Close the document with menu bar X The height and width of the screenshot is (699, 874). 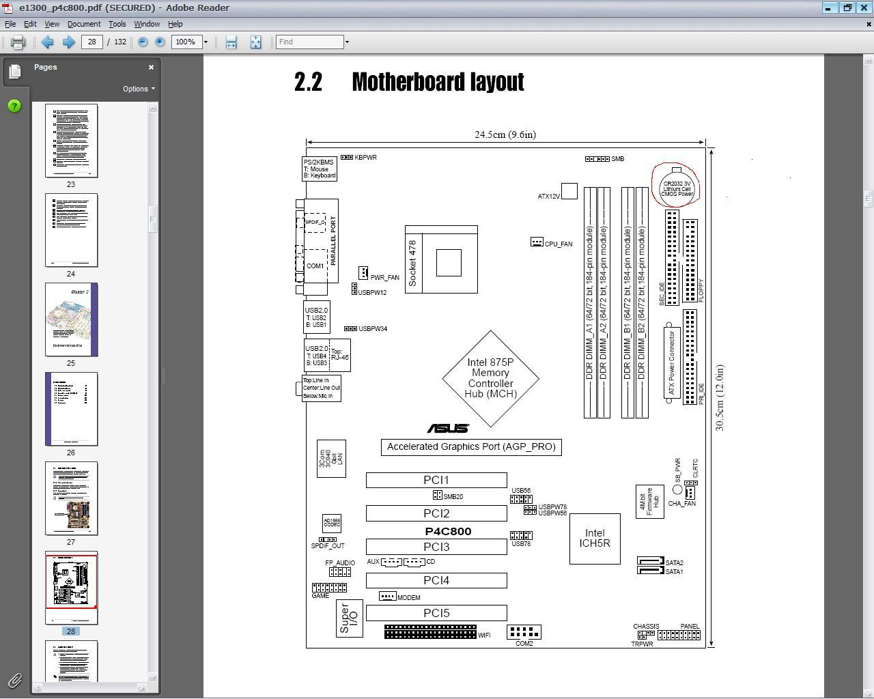coord(869,24)
